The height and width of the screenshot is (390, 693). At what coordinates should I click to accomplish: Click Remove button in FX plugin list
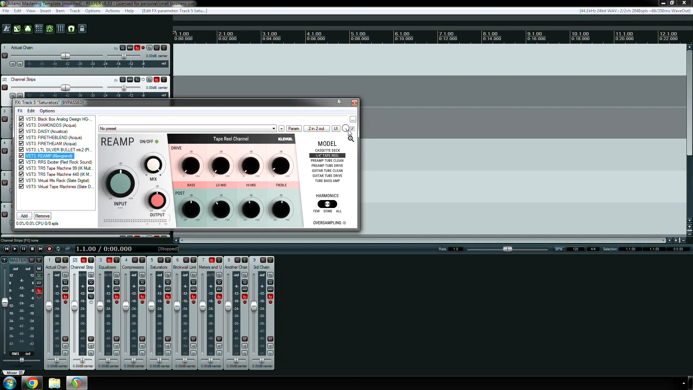42,216
